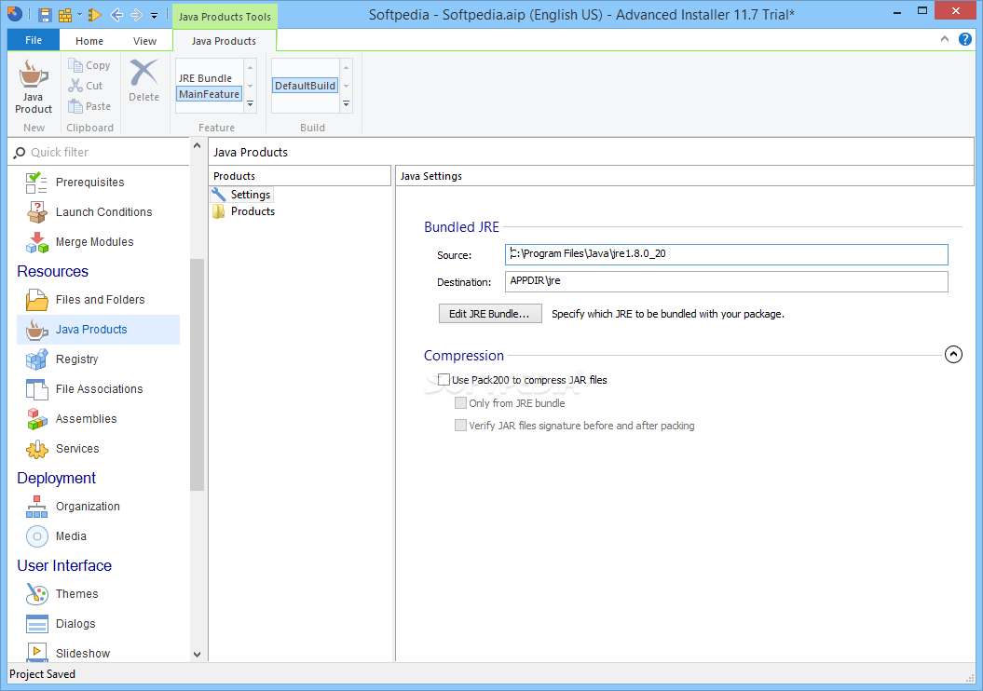The image size is (983, 691).
Task: Click Verify JAR files signature checkbox
Action: pyautogui.click(x=461, y=426)
